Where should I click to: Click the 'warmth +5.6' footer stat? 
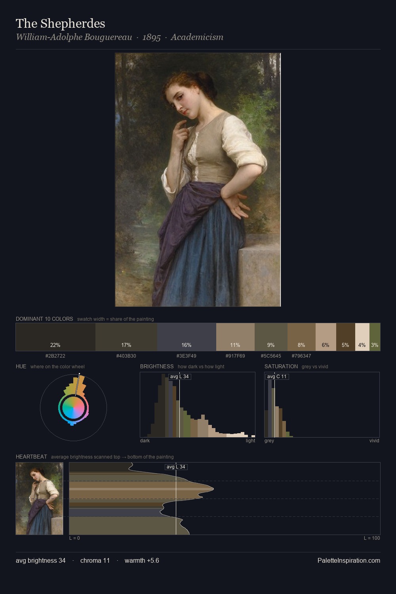click(142, 560)
